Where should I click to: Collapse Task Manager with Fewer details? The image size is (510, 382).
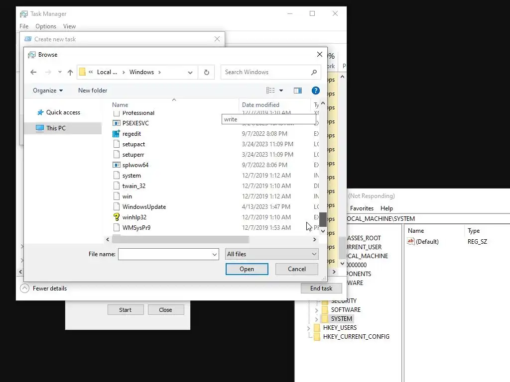(x=43, y=288)
